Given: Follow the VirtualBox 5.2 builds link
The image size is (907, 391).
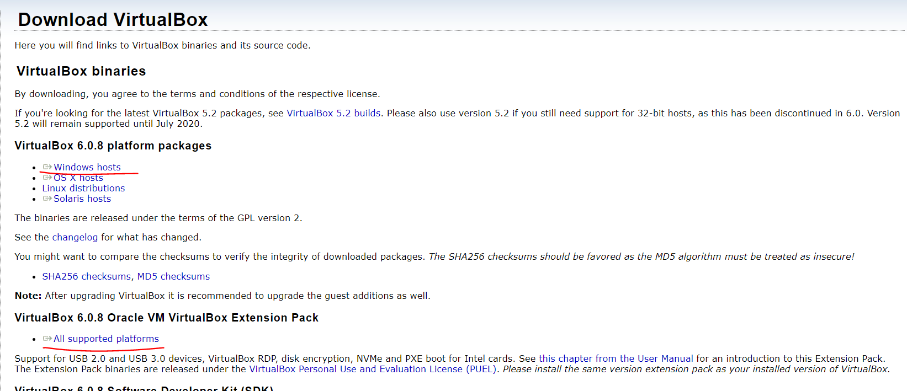Looking at the screenshot, I should pyautogui.click(x=333, y=113).
